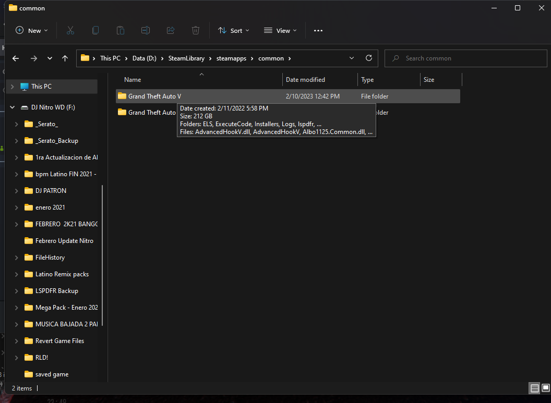Click the Share icon in toolbar

pos(171,30)
